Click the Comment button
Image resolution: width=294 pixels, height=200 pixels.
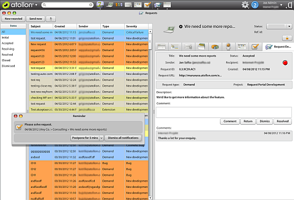(x=230, y=122)
